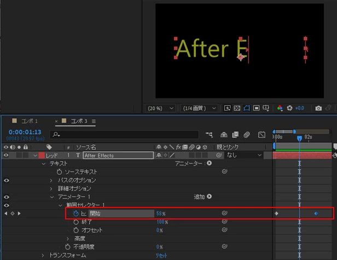Viewport: 337px width, 260px height.
Task: Open the 20% magnification dropdown
Action: [160, 108]
